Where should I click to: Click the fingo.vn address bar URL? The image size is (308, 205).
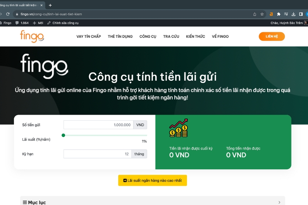tap(51, 14)
